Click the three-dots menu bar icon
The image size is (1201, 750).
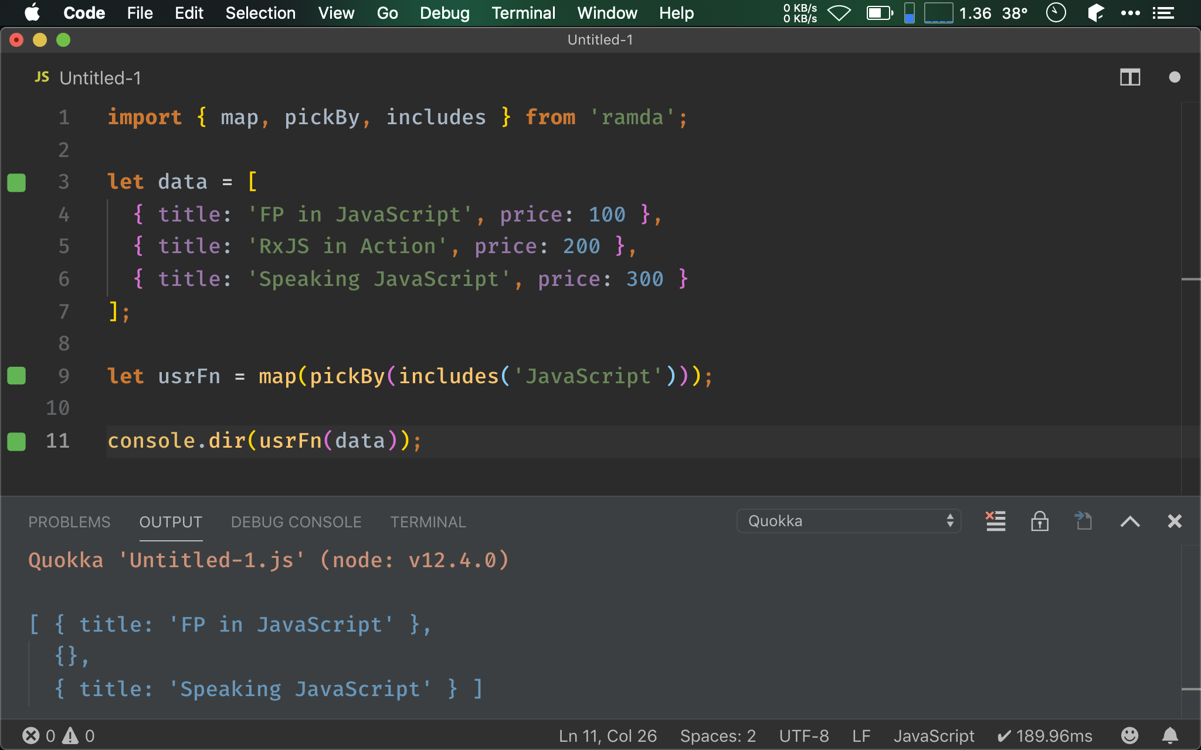[x=1130, y=13]
